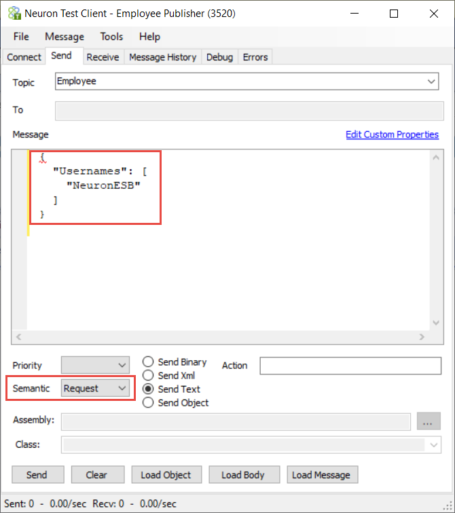The image size is (455, 513).
Task: Click inside the message JSON editor
Action: pos(228,240)
